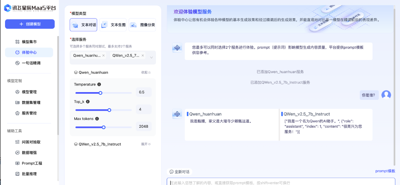Click the 模型管理 icon in sidebar
The width and height of the screenshot is (400, 185).
(17, 92)
